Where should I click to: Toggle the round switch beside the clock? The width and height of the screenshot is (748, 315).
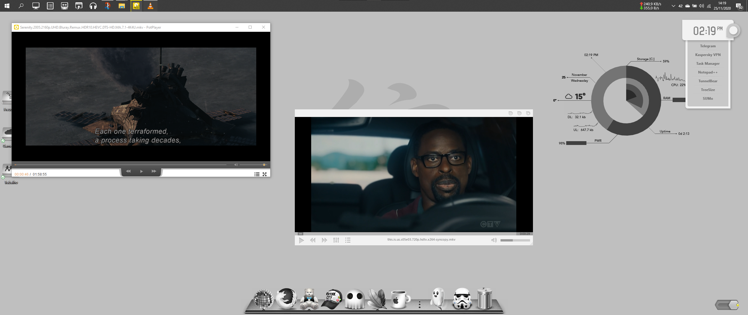click(733, 30)
